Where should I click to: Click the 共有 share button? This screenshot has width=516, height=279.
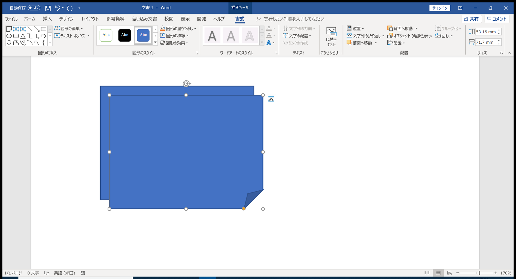click(472, 19)
